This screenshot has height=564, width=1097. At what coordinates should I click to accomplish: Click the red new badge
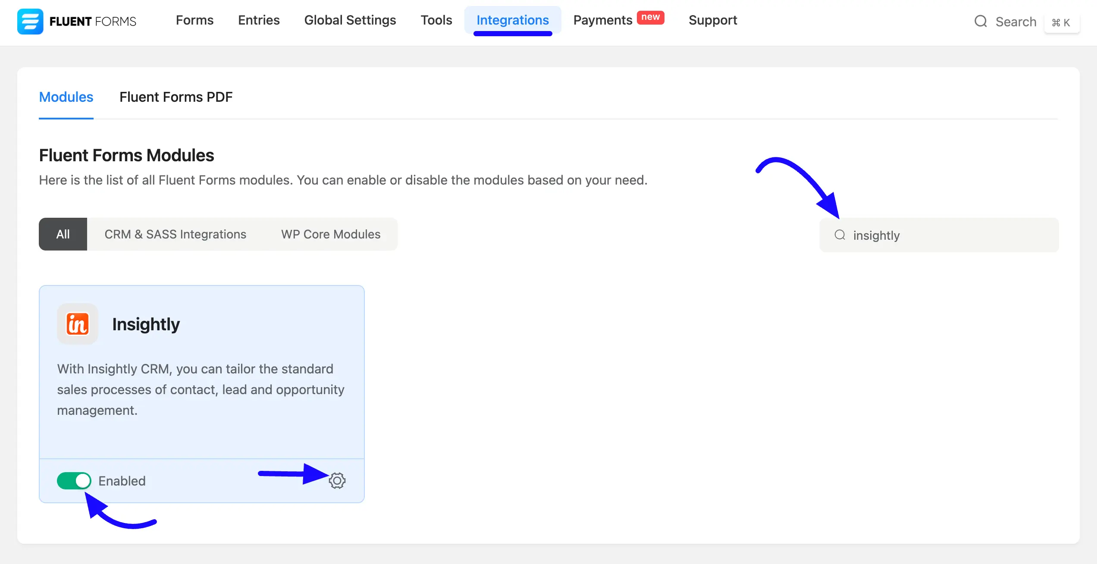650,17
